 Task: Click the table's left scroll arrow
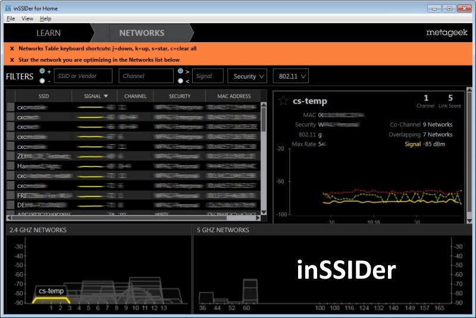pos(9,218)
